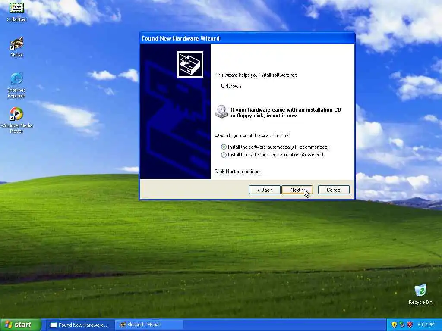Click the red security alert tray icon
This screenshot has width=442, height=331.
pos(410,325)
